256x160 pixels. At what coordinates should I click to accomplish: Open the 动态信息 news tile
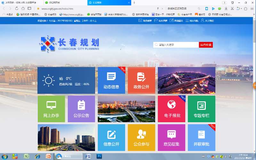pos(111,80)
